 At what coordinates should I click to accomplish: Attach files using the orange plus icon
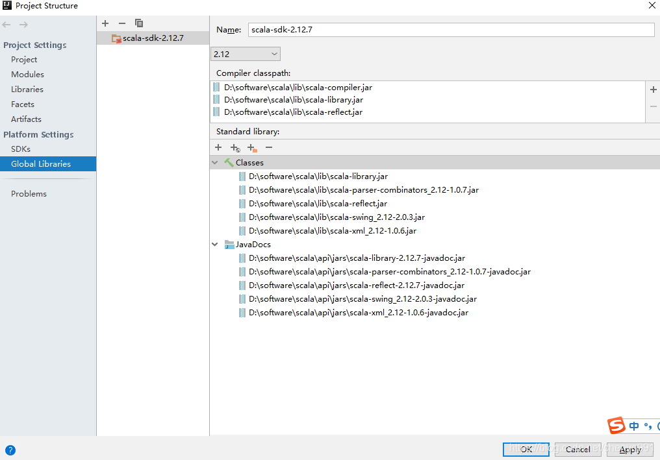pos(252,147)
